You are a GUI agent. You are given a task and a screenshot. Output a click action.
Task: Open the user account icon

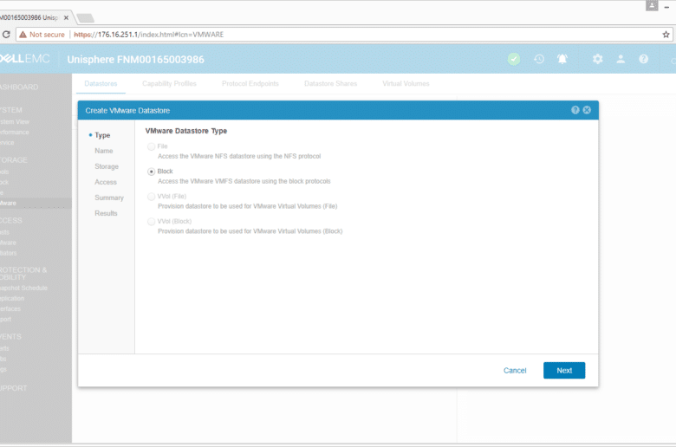[x=621, y=59]
